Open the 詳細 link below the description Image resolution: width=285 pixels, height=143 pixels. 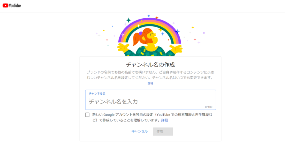[x=150, y=83]
